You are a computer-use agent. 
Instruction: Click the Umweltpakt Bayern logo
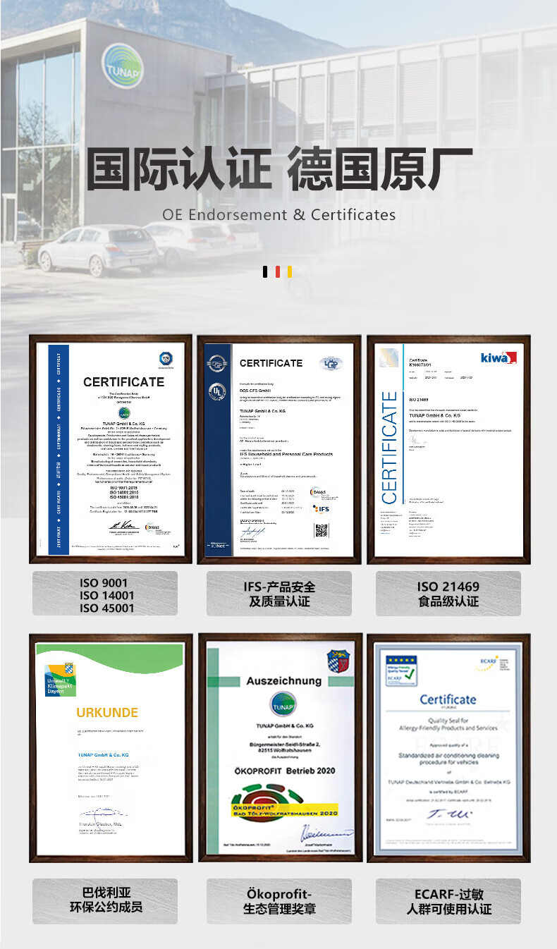[61, 679]
